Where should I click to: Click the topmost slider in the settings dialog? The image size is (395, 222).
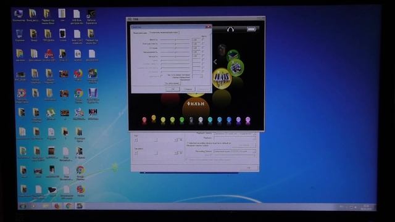pyautogui.click(x=175, y=39)
